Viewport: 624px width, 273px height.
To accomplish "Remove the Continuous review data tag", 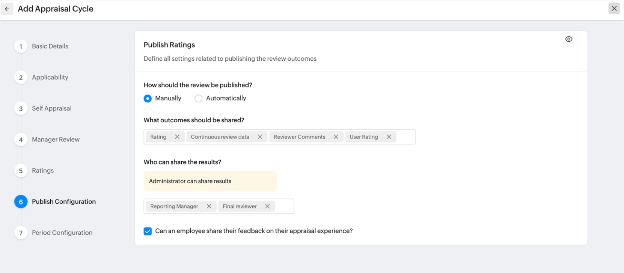I will pyautogui.click(x=260, y=137).
